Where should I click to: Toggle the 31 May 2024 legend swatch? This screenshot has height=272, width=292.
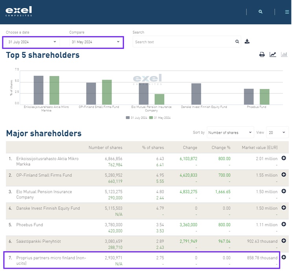point(151,118)
